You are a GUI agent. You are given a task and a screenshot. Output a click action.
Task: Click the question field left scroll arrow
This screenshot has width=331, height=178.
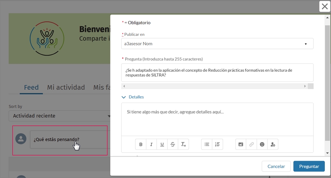coord(124,86)
